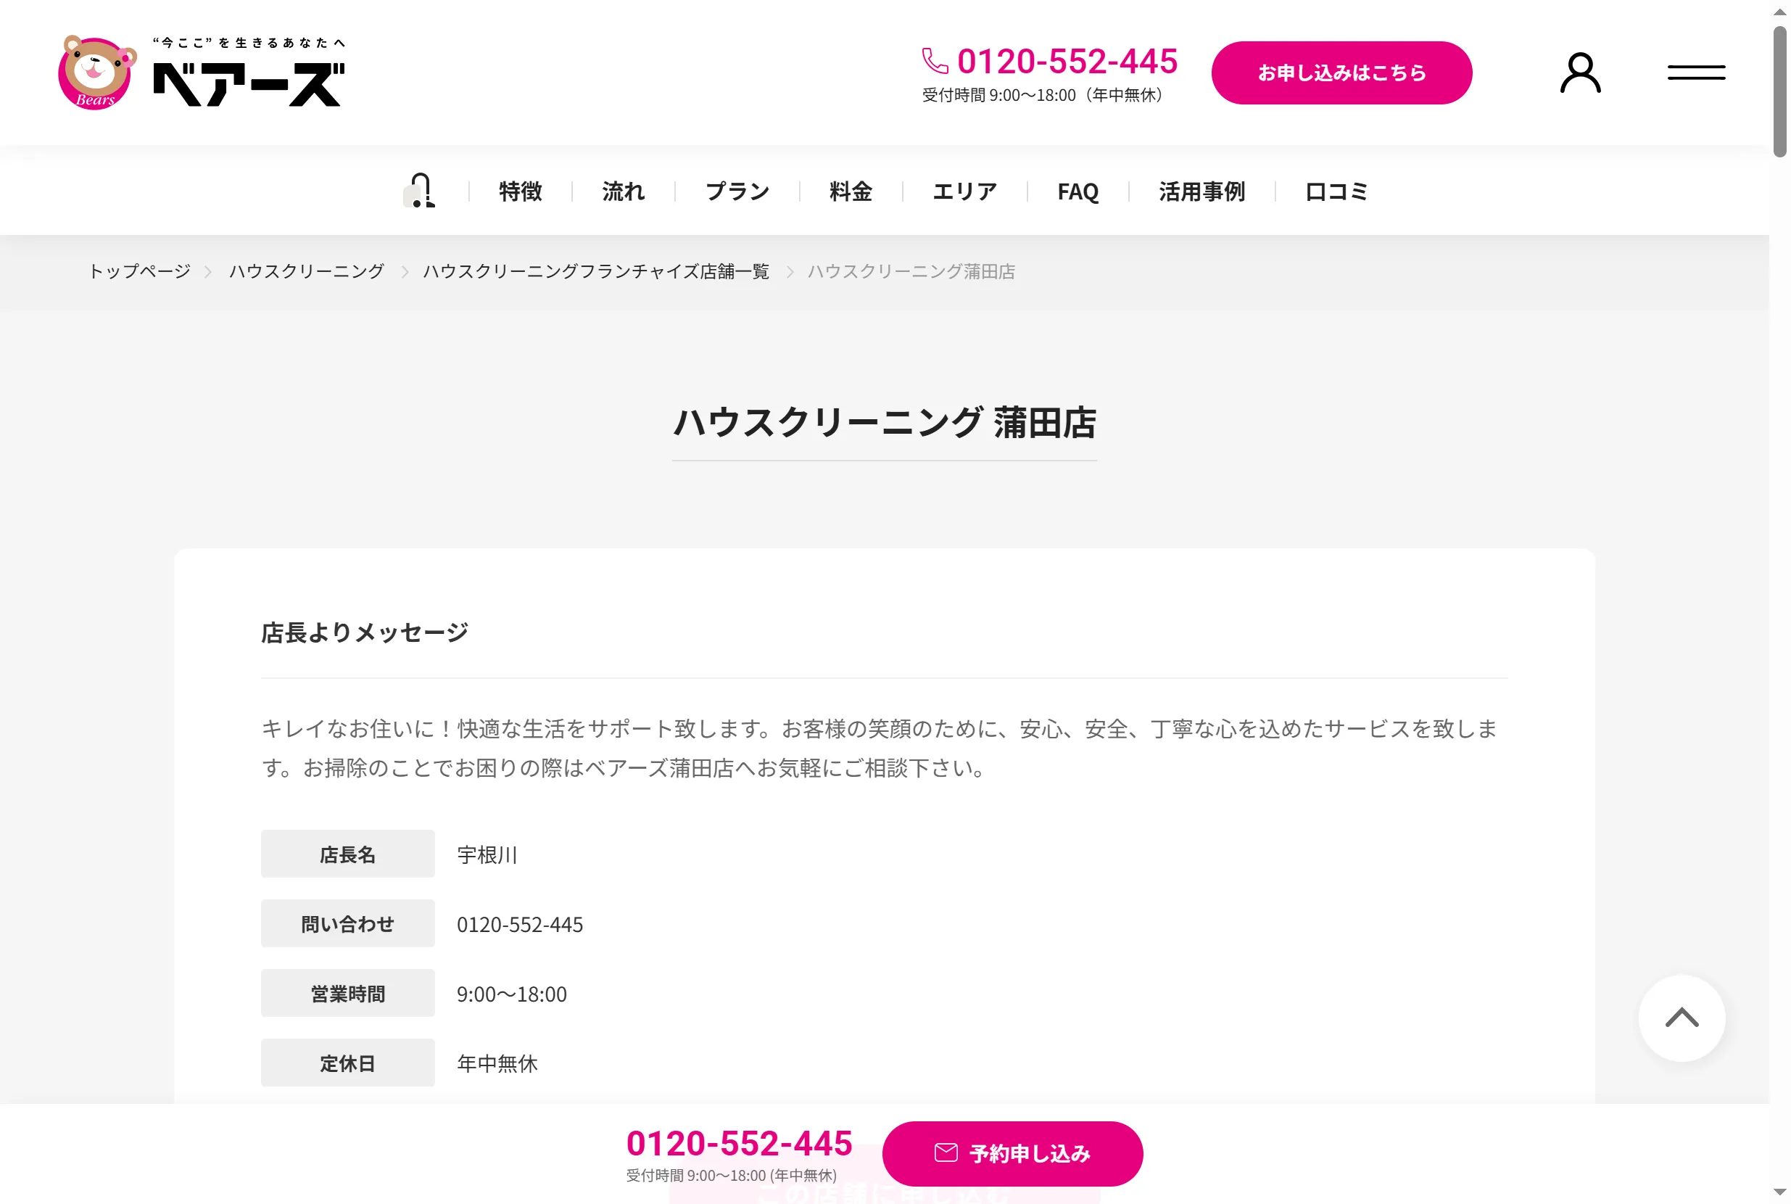Click the 問い合わせ label cell
The image size is (1791, 1204).
pos(348,924)
